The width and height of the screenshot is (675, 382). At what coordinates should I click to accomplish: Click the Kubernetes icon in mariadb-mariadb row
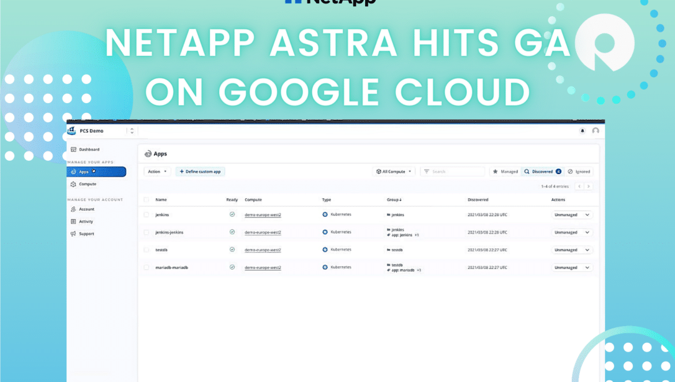click(x=325, y=267)
